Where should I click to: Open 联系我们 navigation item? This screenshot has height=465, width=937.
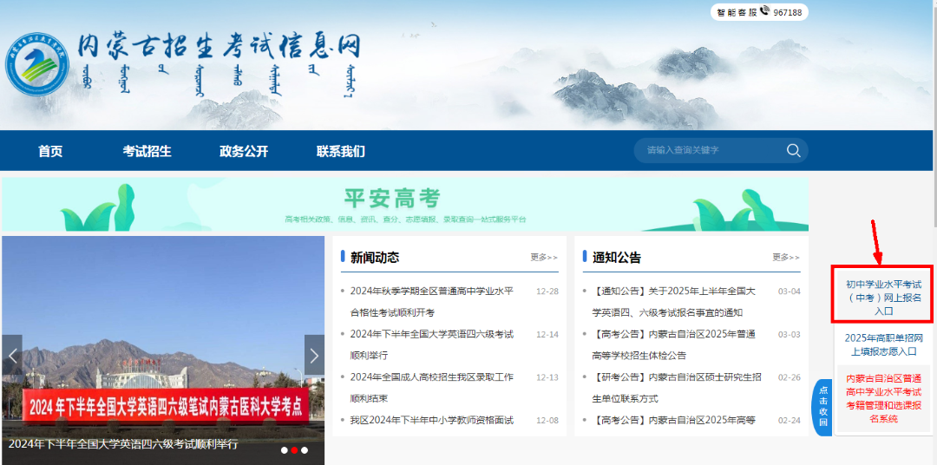click(x=340, y=151)
